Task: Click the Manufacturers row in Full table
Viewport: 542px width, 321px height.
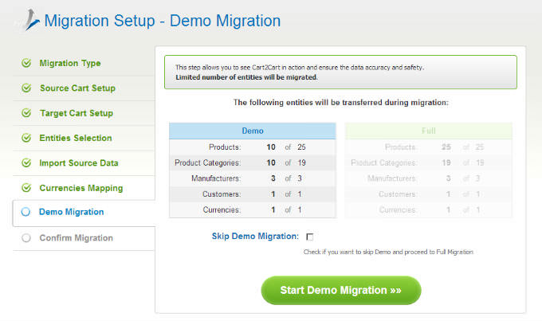Action: point(429,178)
